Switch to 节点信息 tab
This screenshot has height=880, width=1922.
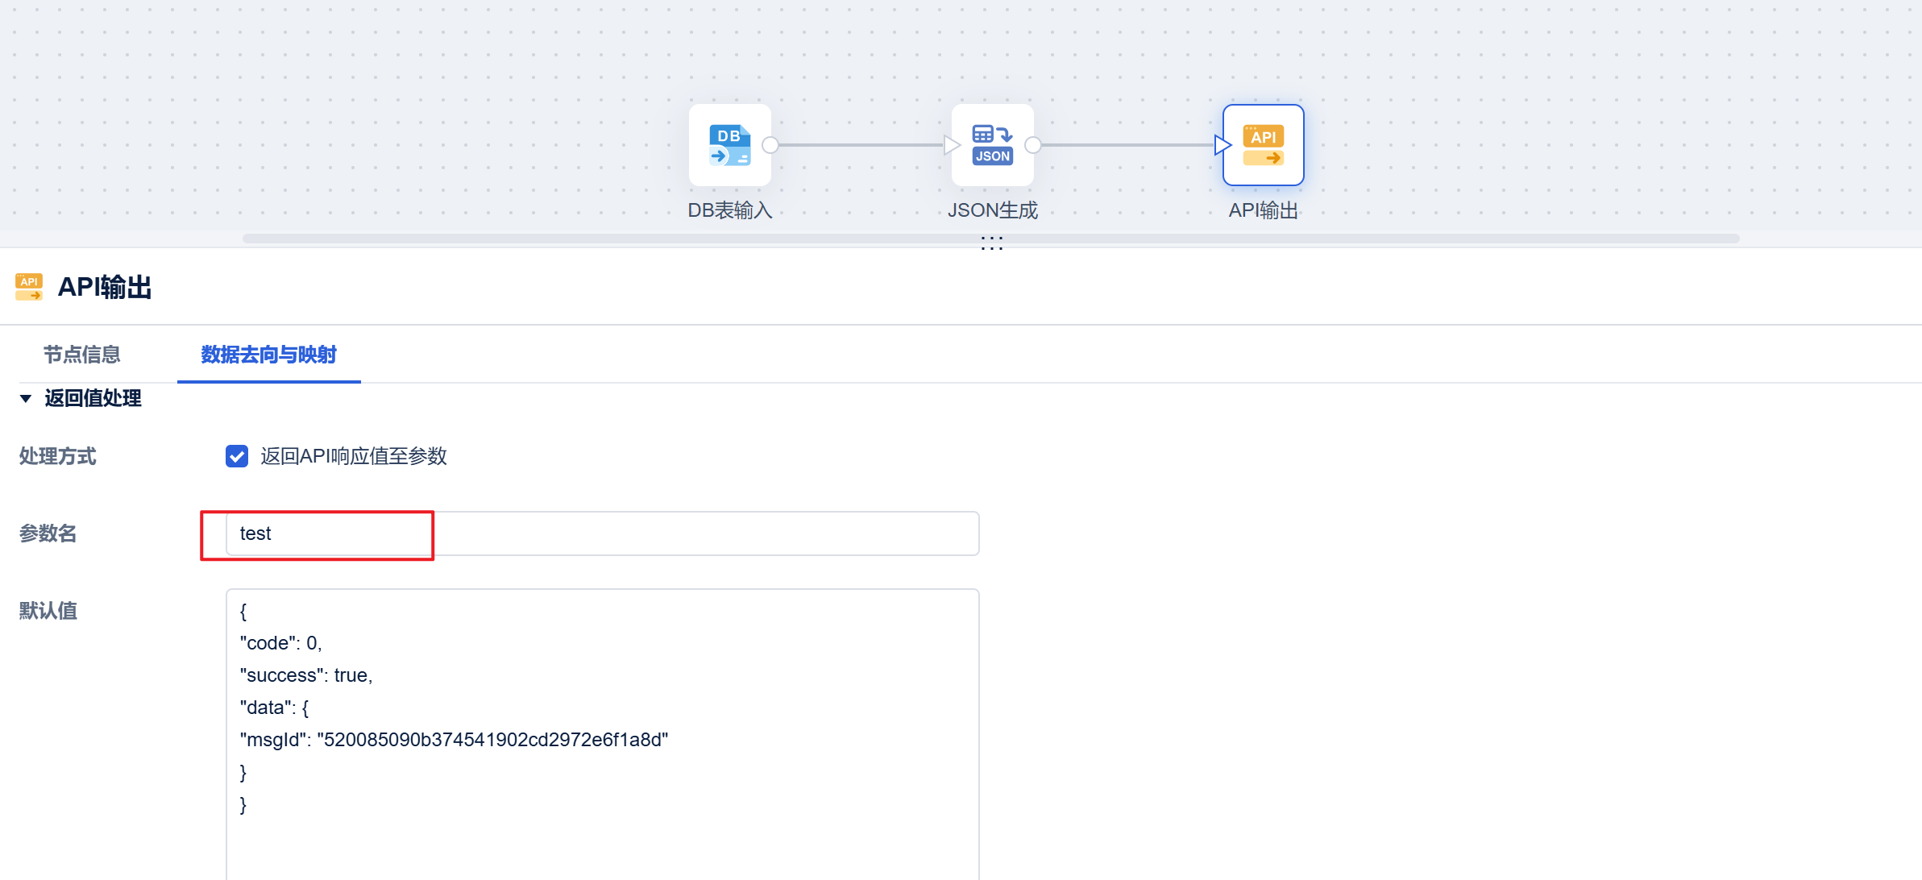point(81,355)
